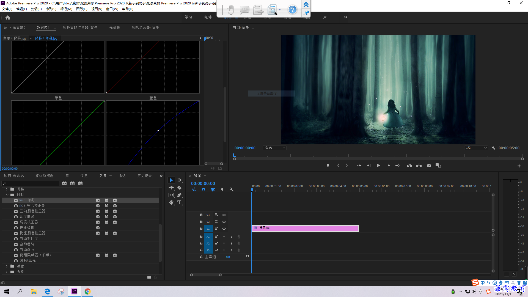The height and width of the screenshot is (297, 528).
Task: Select the 组件 workspace
Action: coord(208,17)
